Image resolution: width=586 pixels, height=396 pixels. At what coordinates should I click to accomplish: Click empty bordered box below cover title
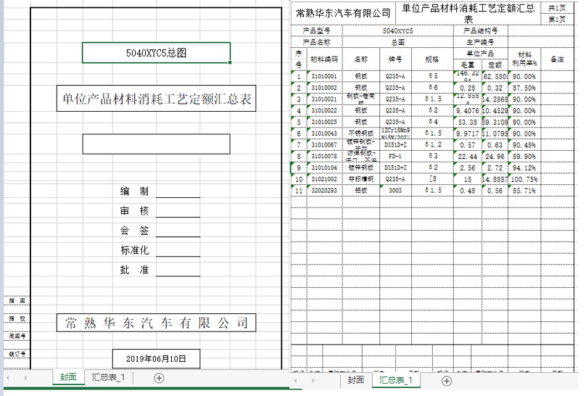156,144
